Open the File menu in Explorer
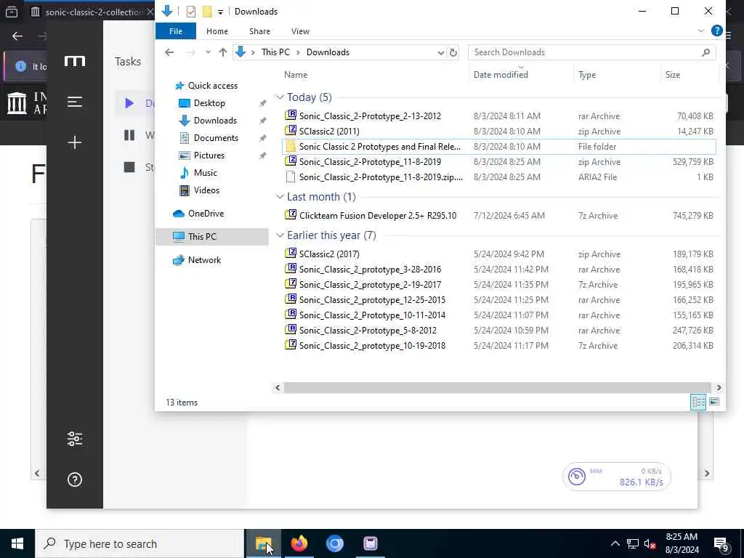744x558 pixels. pyautogui.click(x=176, y=31)
